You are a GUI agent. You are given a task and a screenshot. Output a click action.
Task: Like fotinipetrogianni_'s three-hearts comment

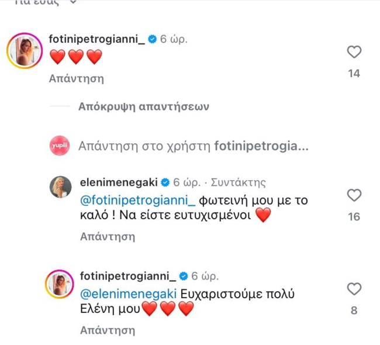[354, 53]
